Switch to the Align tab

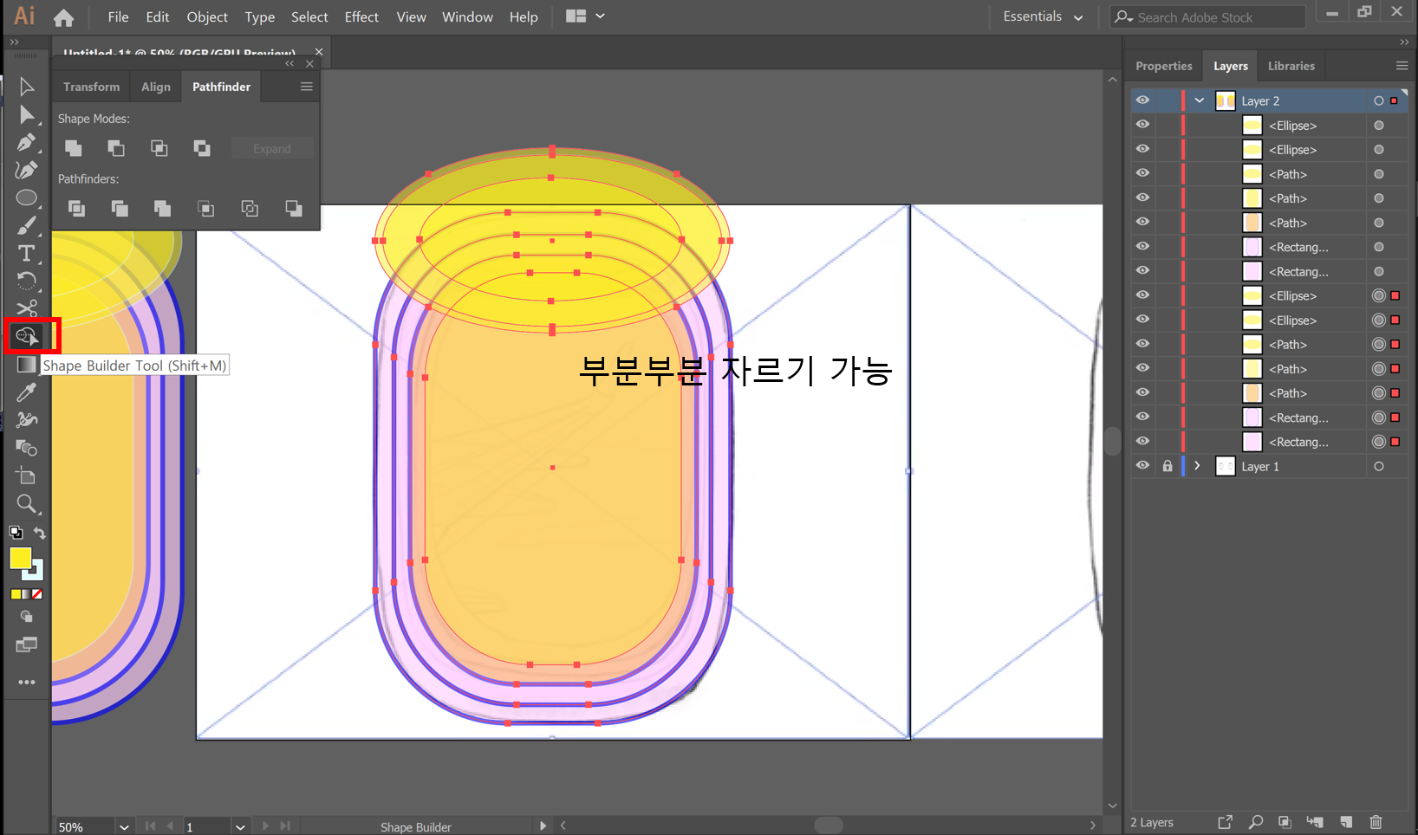156,87
